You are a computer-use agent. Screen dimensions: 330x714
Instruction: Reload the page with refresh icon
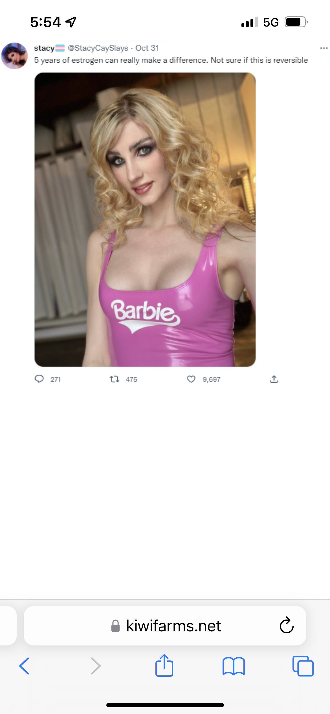pos(287,625)
